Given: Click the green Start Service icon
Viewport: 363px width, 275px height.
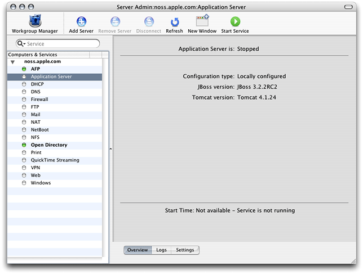Looking at the screenshot, I should [x=235, y=21].
